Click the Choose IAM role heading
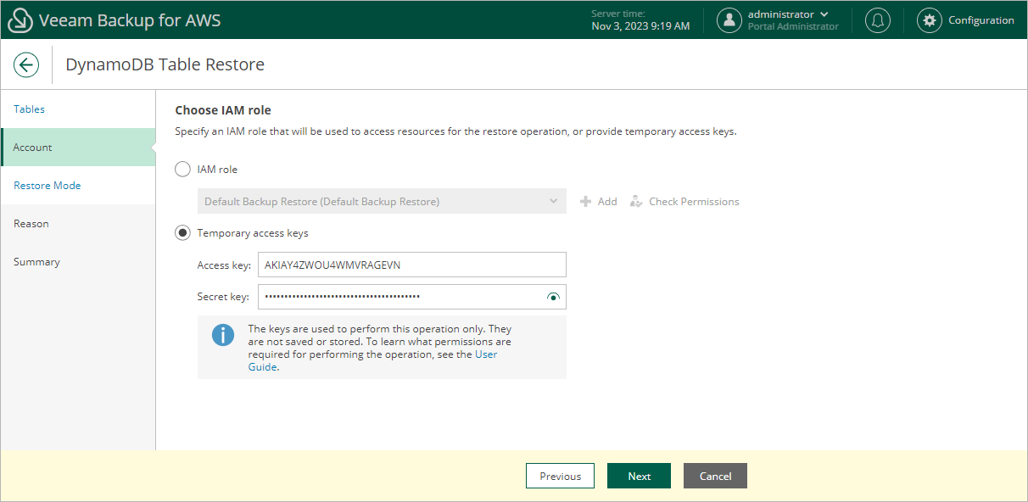Viewport: 1028px width, 502px height. click(x=223, y=110)
